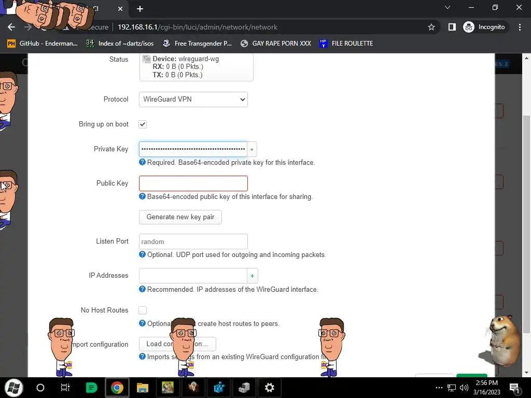Reveal private key with asterisk button
Image resolution: width=531 pixels, height=398 pixels.
click(252, 149)
